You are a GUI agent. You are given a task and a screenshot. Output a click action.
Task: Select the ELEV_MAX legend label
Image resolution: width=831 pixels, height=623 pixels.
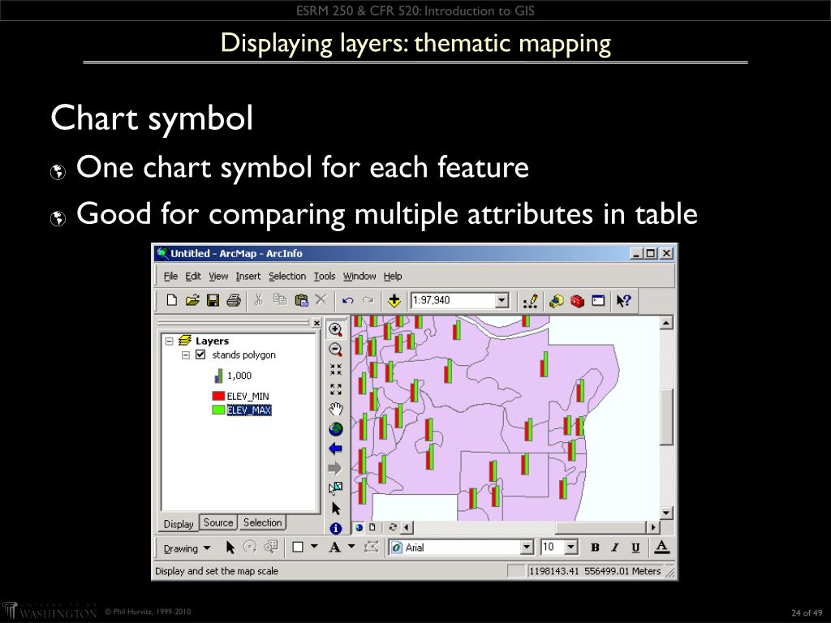click(249, 410)
